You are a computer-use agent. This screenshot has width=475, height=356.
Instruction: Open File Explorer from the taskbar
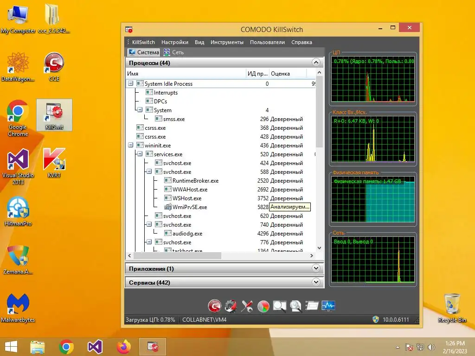tap(37, 347)
